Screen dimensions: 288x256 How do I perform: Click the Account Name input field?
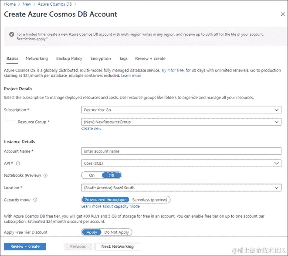181,151
